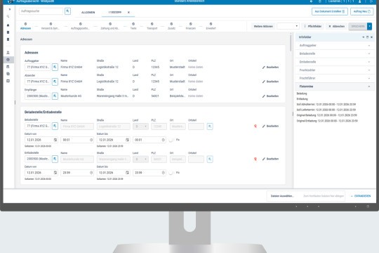Viewport: 379px width, 253px height.
Task: Click the Aus Dokument Erstellen button
Action: (x=330, y=11)
